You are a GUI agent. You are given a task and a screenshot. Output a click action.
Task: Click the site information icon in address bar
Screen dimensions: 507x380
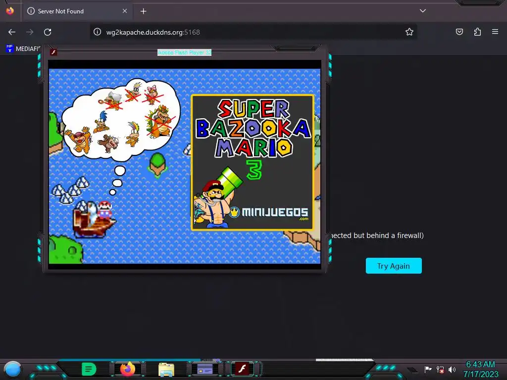pyautogui.click(x=98, y=32)
